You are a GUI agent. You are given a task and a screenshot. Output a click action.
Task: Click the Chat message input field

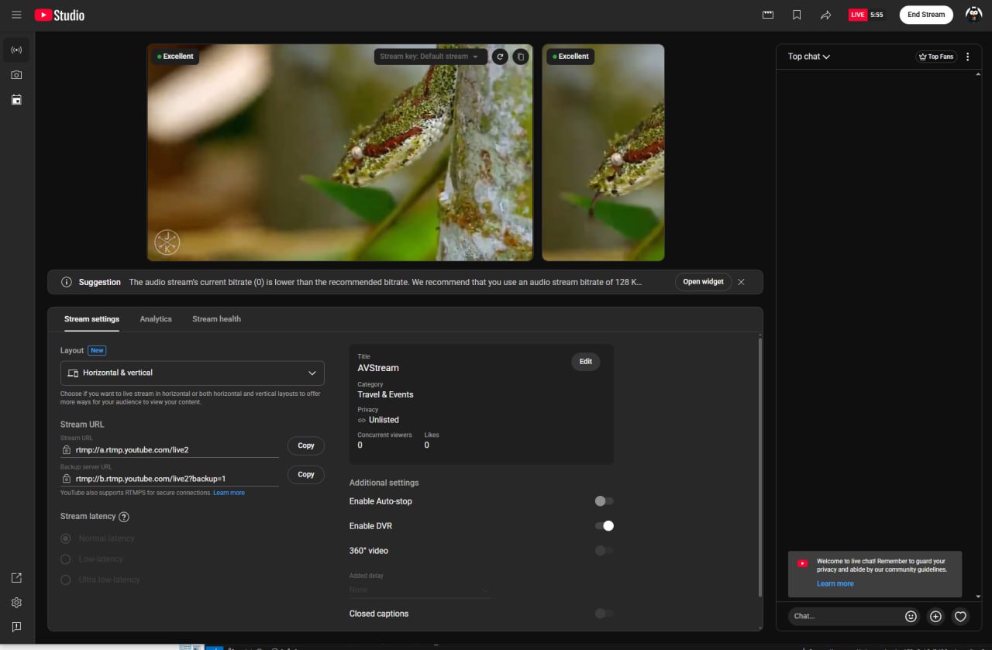(x=845, y=617)
